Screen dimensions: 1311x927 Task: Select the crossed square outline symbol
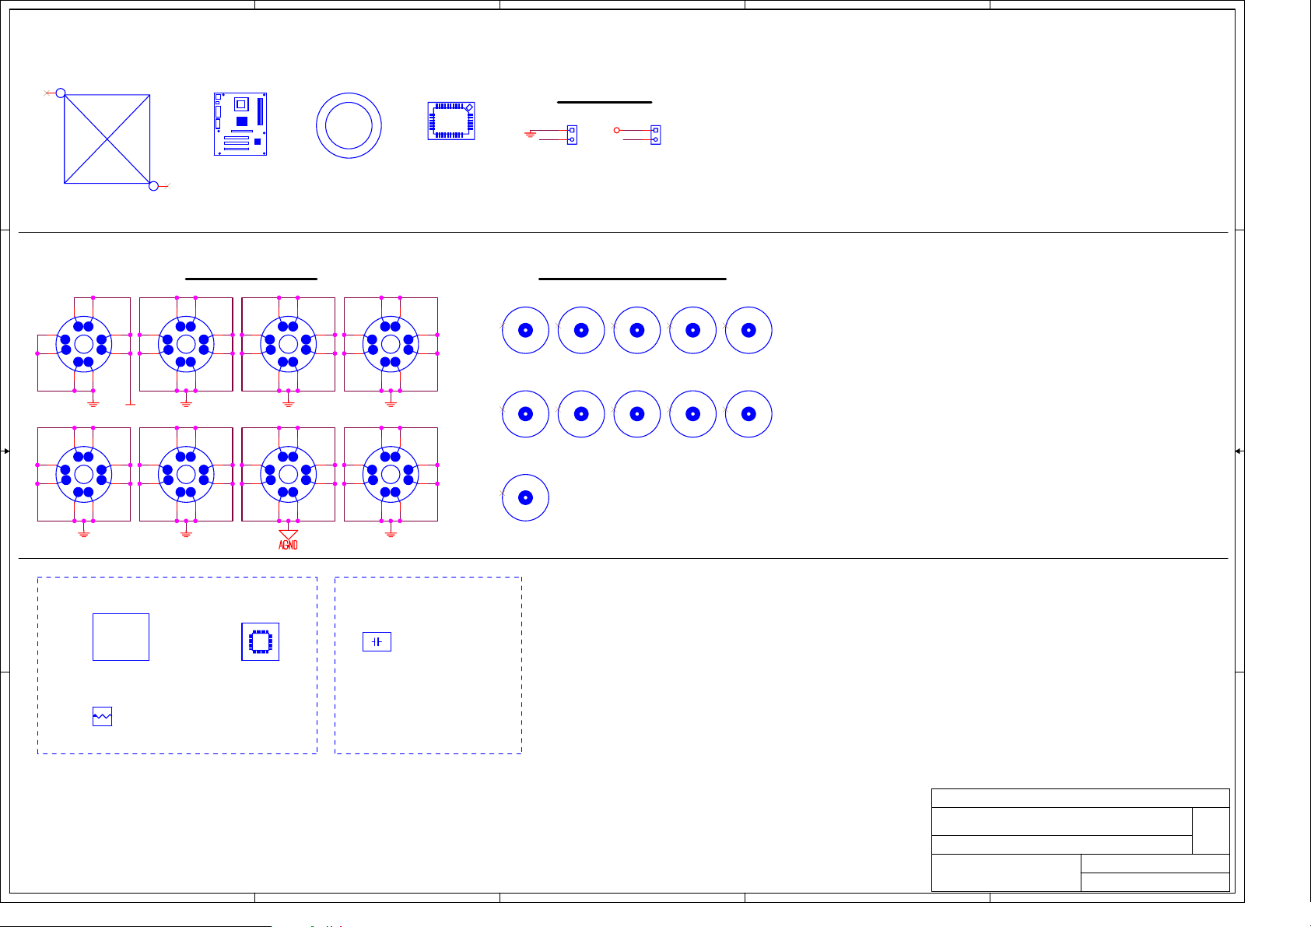pyautogui.click(x=107, y=139)
